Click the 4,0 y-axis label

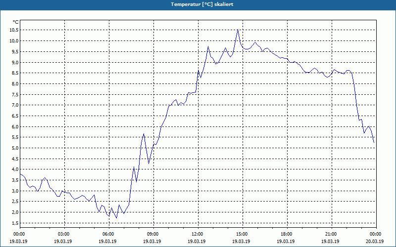coord(15,169)
